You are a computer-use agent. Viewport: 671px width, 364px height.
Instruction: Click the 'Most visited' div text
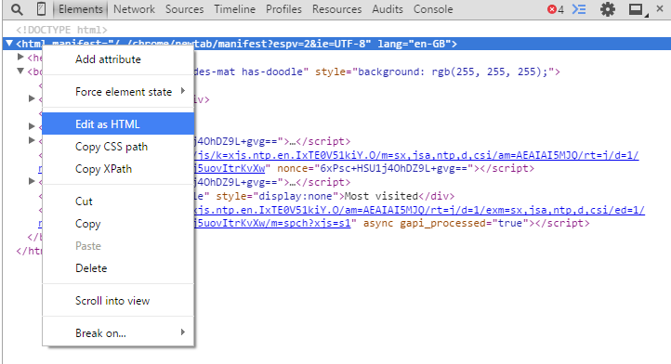[381, 196]
